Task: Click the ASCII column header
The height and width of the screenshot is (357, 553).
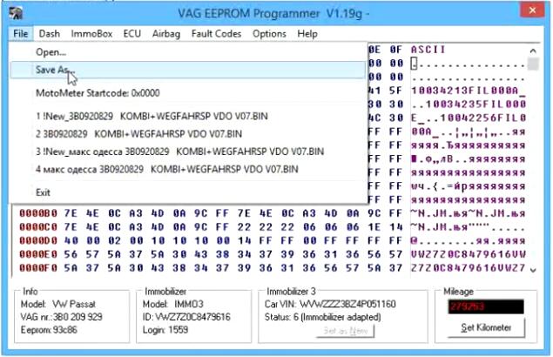Action: [428, 50]
